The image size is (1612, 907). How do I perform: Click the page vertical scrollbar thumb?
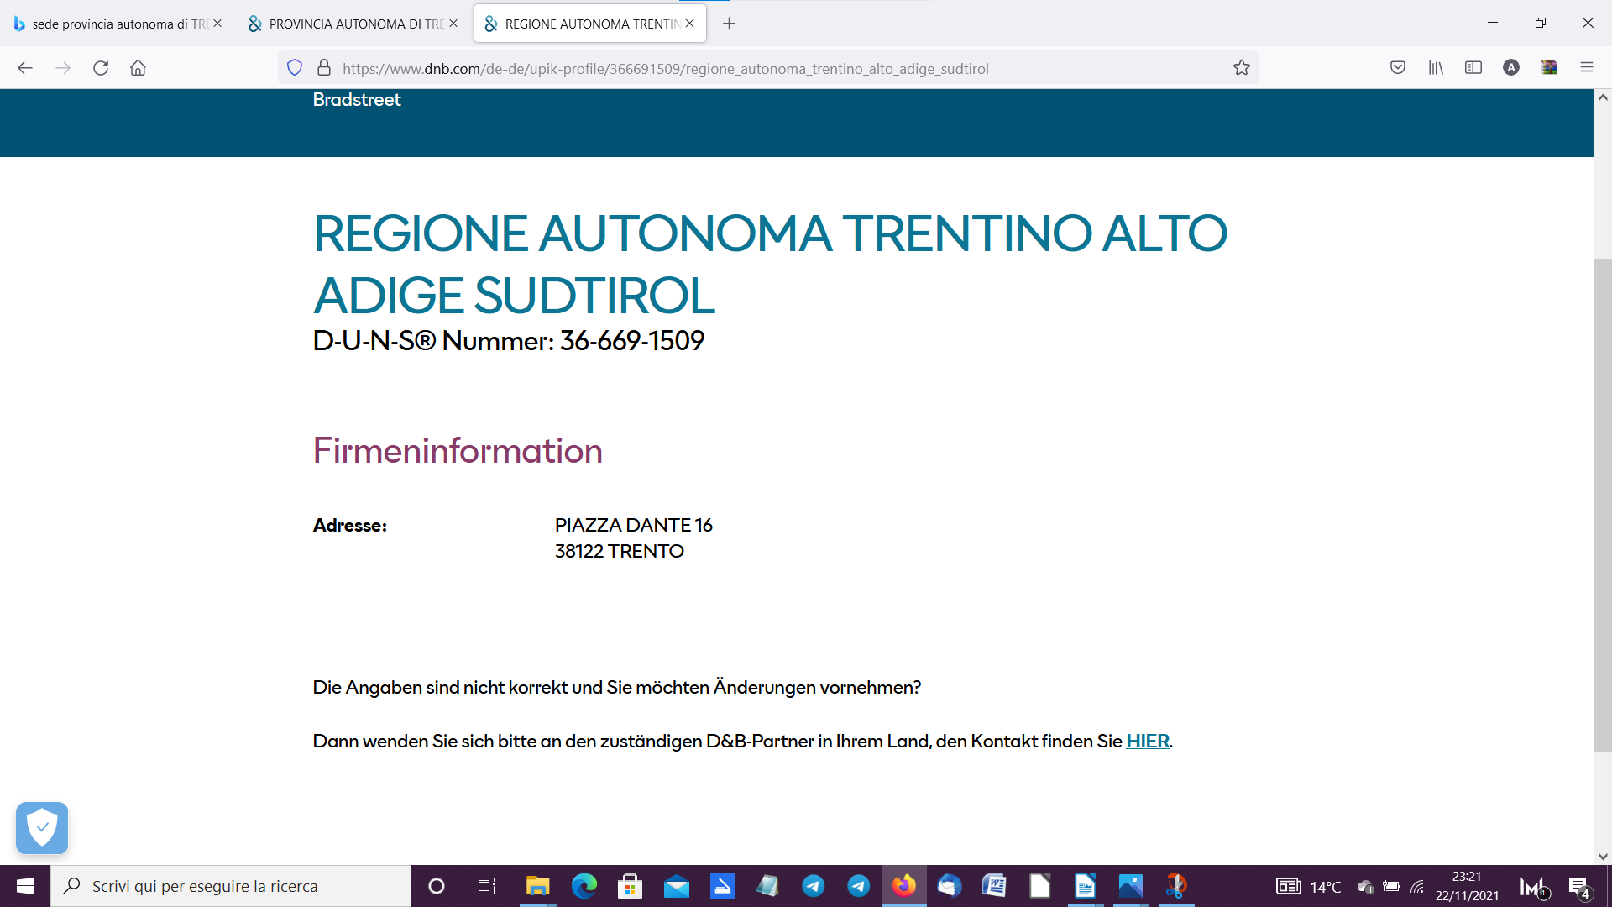pos(1603,506)
